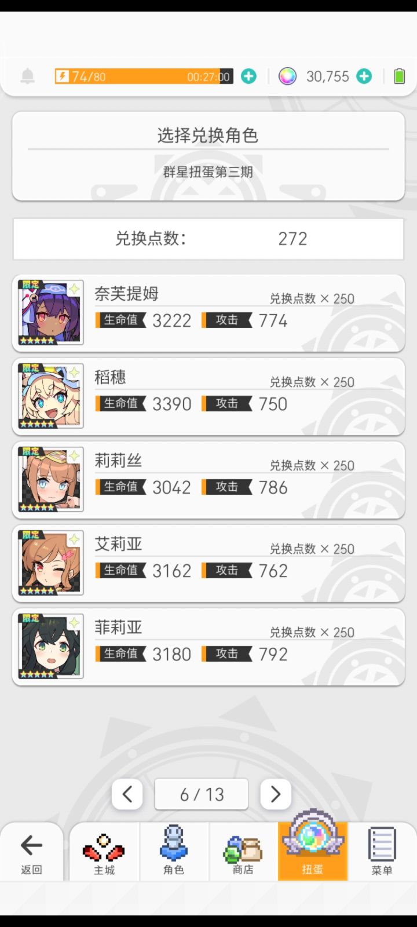Viewport: 417px width, 927px height.
Task: Tap the green battery icon
Action: [x=399, y=76]
